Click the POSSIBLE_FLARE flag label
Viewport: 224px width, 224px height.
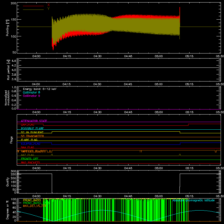pyautogui.click(x=32, y=129)
